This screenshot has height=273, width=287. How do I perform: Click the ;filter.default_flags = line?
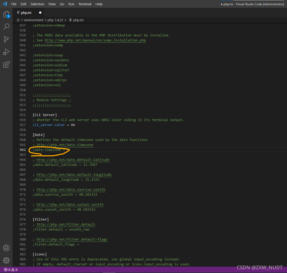pyautogui.click(x=56, y=244)
